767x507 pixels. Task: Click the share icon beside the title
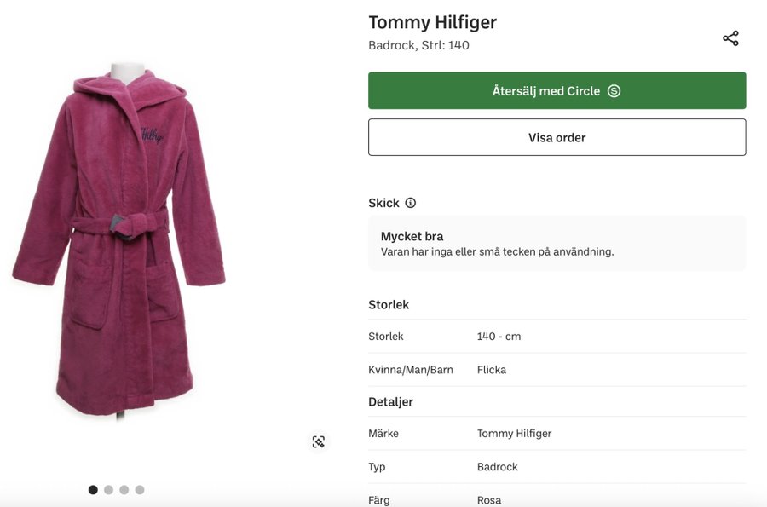(x=730, y=38)
